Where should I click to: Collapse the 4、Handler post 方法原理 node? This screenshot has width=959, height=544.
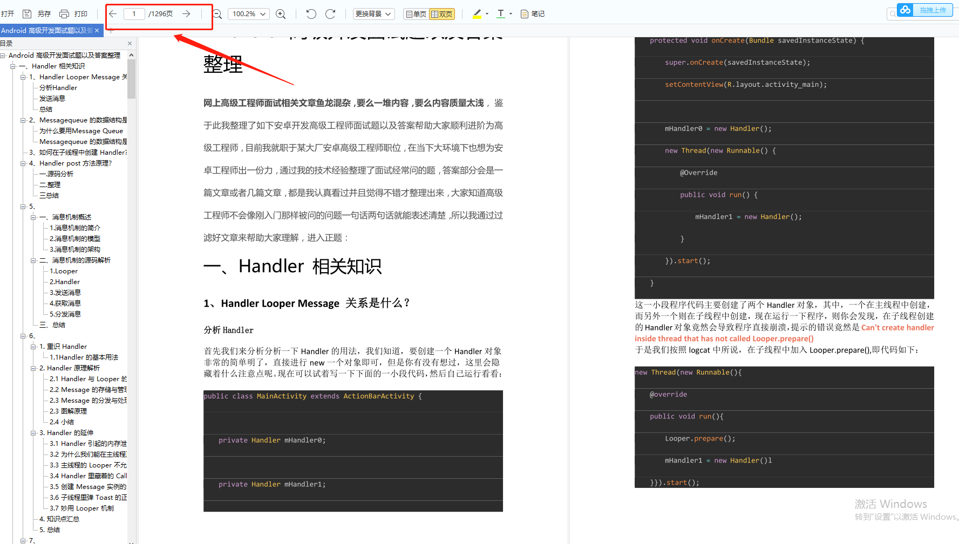(23, 163)
